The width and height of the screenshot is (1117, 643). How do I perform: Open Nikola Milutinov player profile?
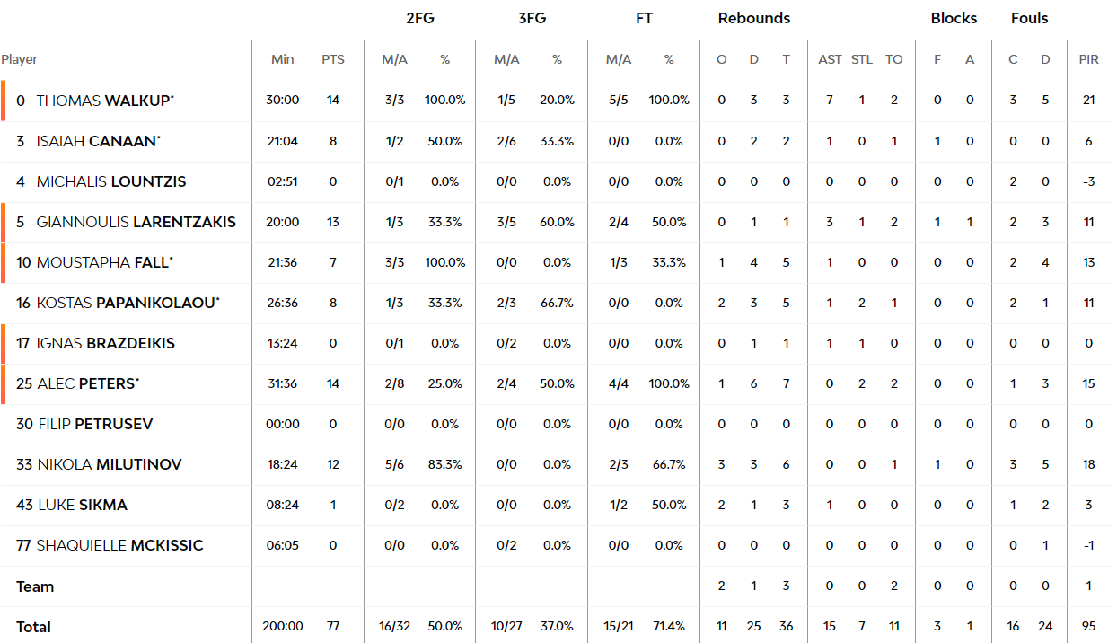click(110, 464)
